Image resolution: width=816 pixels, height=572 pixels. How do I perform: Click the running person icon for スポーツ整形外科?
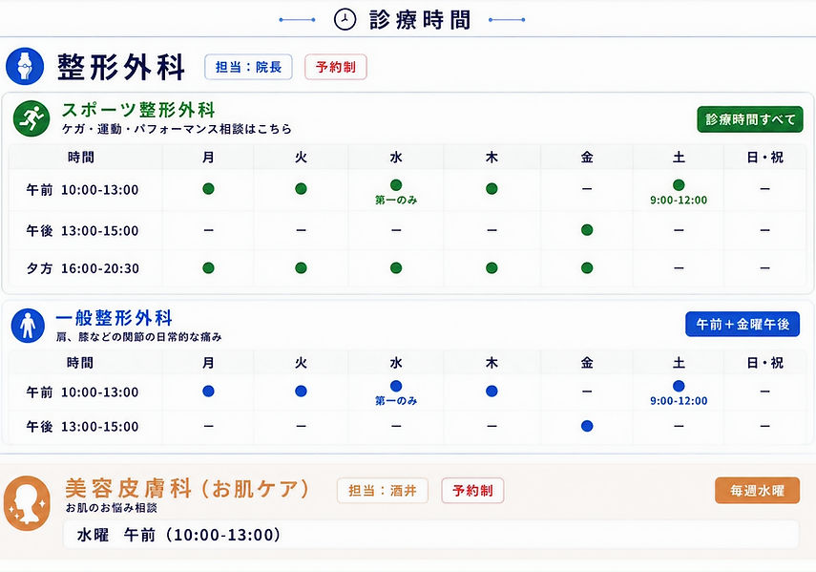(x=31, y=118)
